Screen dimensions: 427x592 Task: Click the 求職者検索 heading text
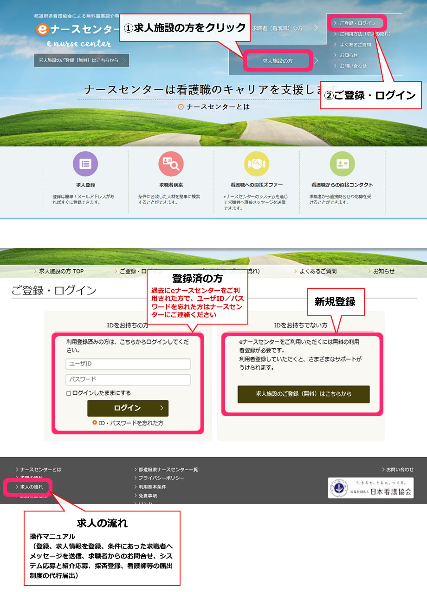[x=171, y=185]
